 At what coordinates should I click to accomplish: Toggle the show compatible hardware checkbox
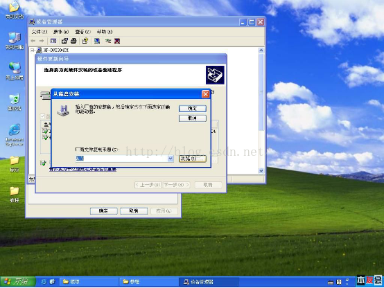pyautogui.click(x=42, y=116)
